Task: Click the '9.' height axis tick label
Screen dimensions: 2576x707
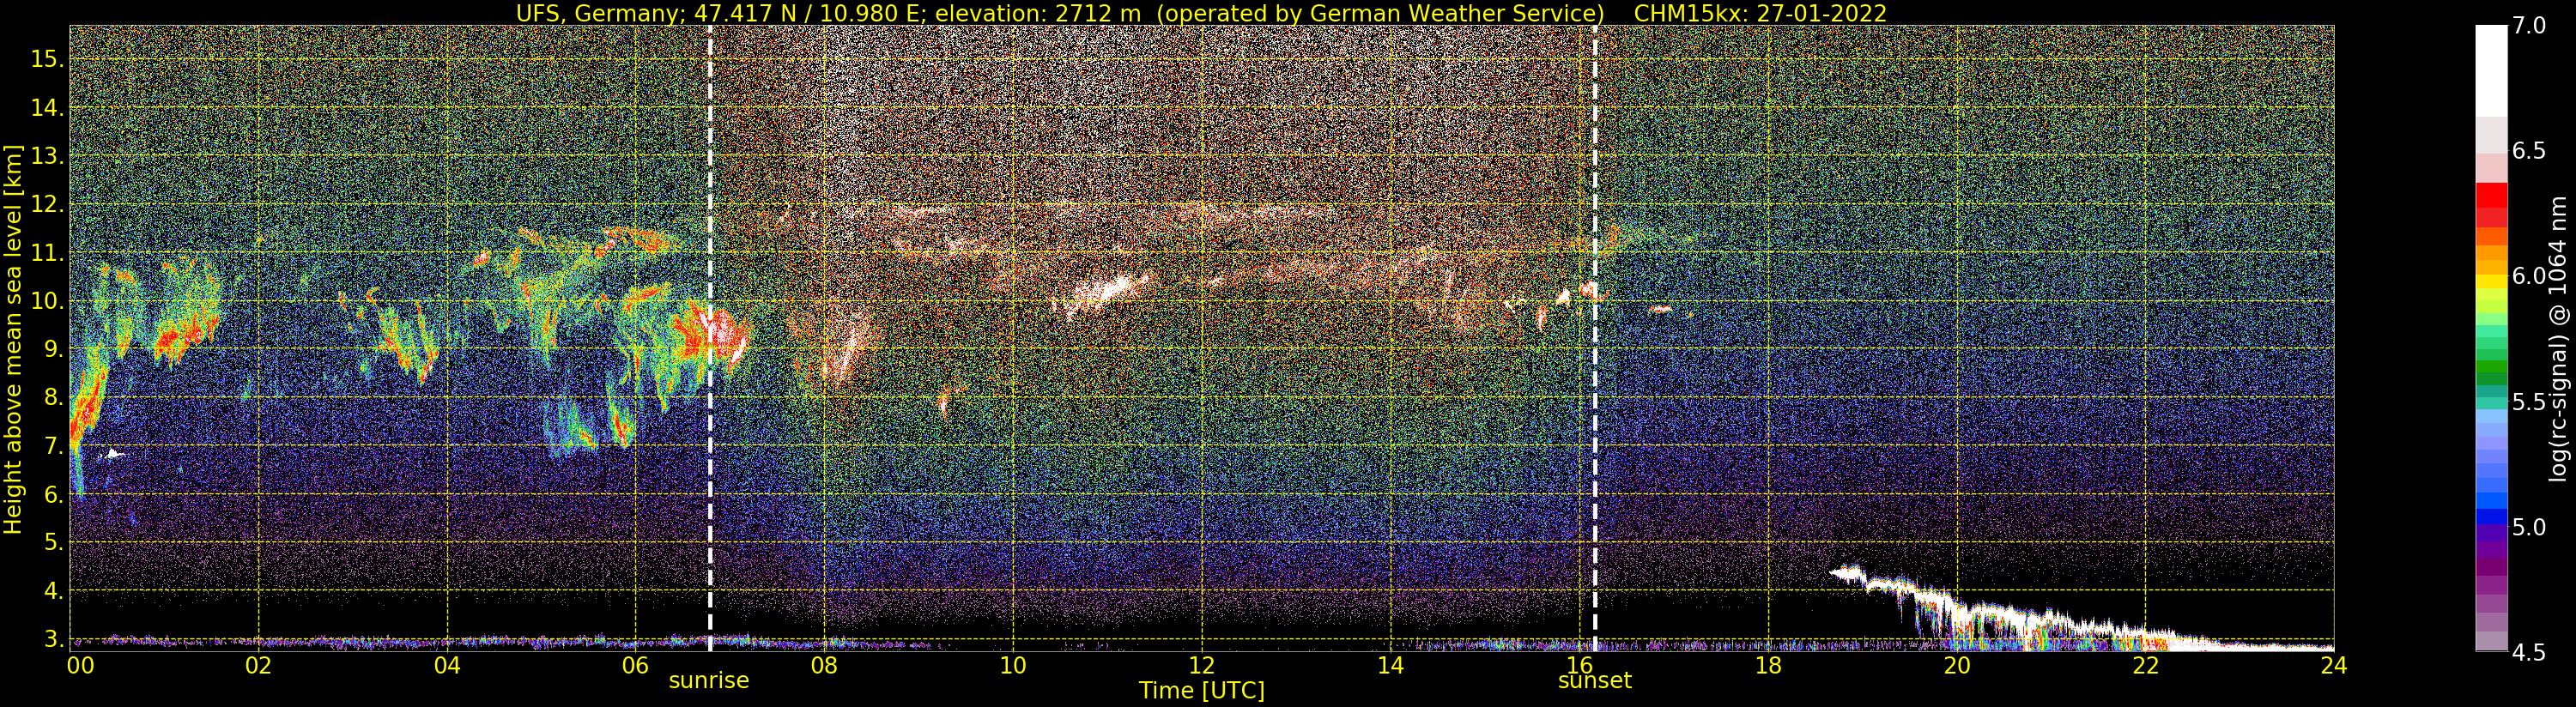Action: (53, 349)
